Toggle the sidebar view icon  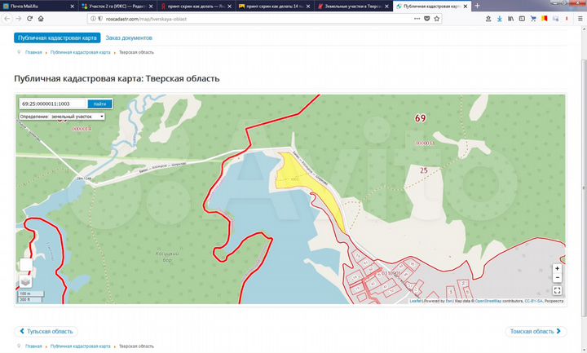522,18
